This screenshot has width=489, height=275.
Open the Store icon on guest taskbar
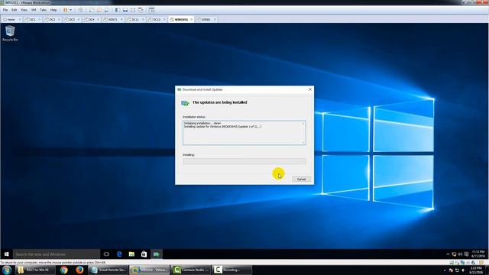coord(144,254)
